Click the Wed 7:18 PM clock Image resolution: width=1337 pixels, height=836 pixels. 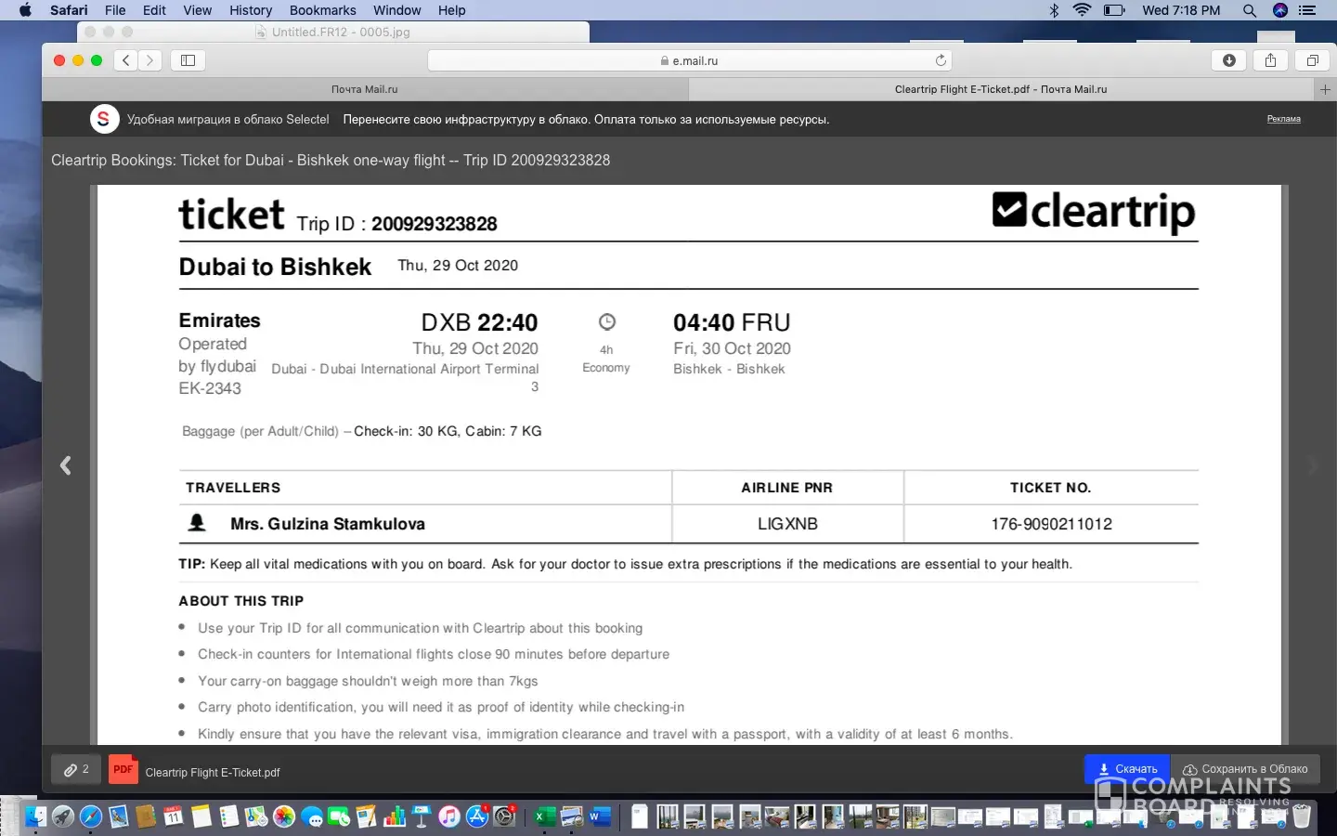tap(1181, 10)
